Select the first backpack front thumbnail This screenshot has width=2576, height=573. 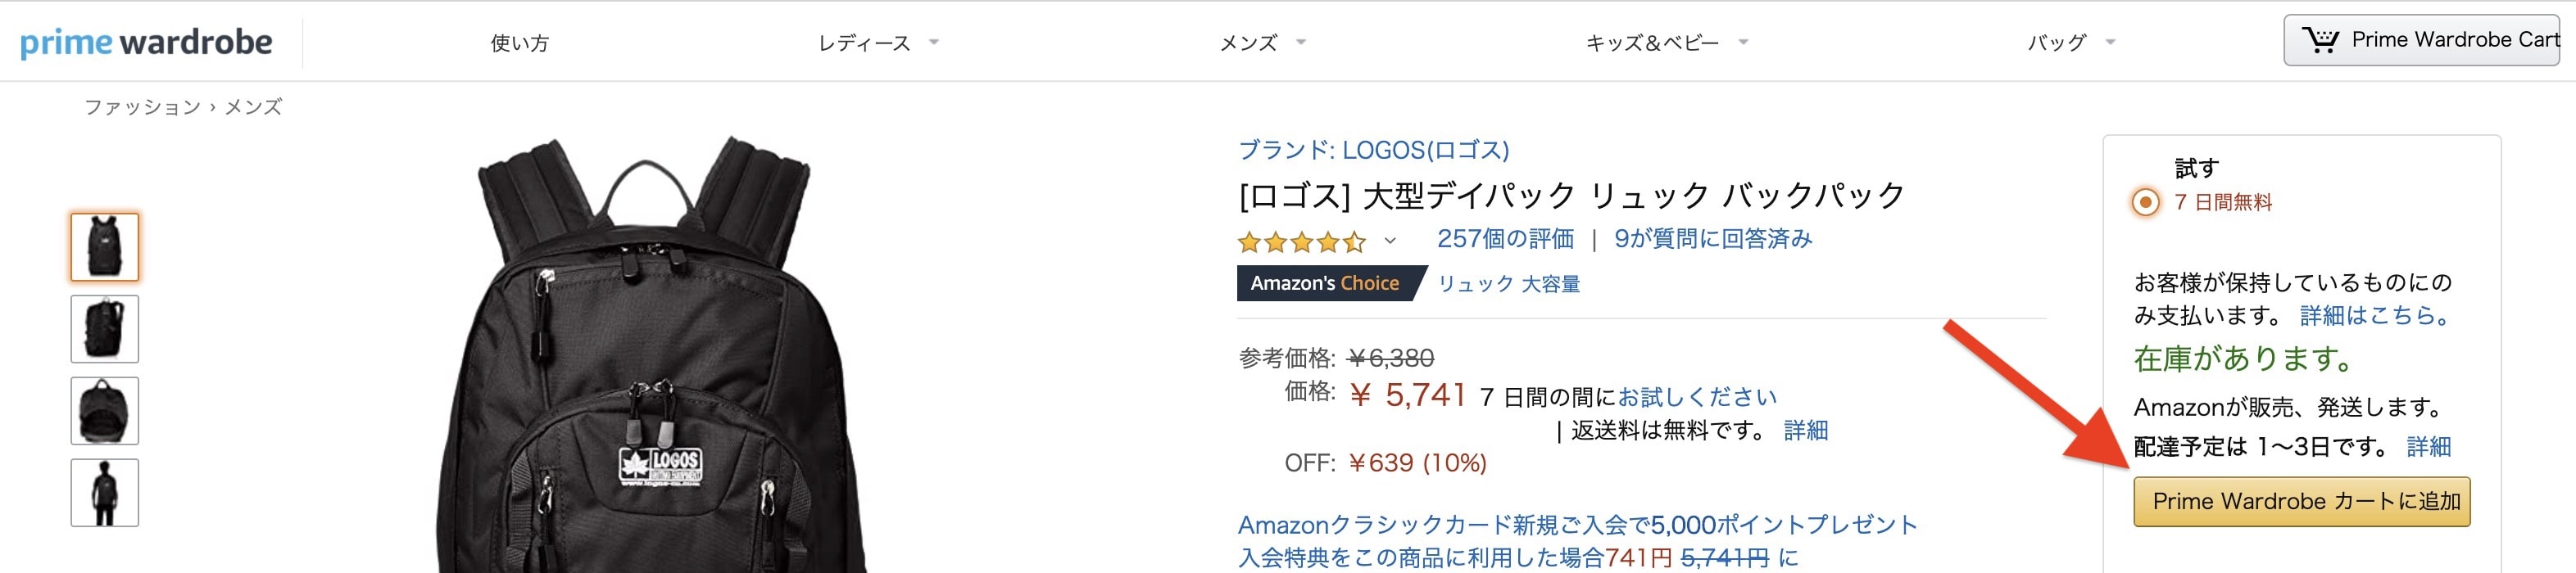(105, 246)
